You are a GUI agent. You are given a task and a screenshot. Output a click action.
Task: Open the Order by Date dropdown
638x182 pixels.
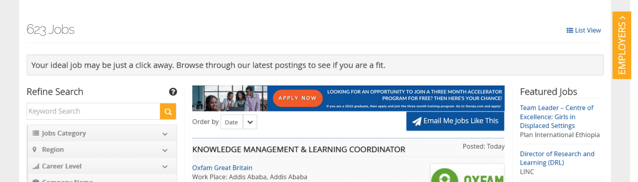250,122
